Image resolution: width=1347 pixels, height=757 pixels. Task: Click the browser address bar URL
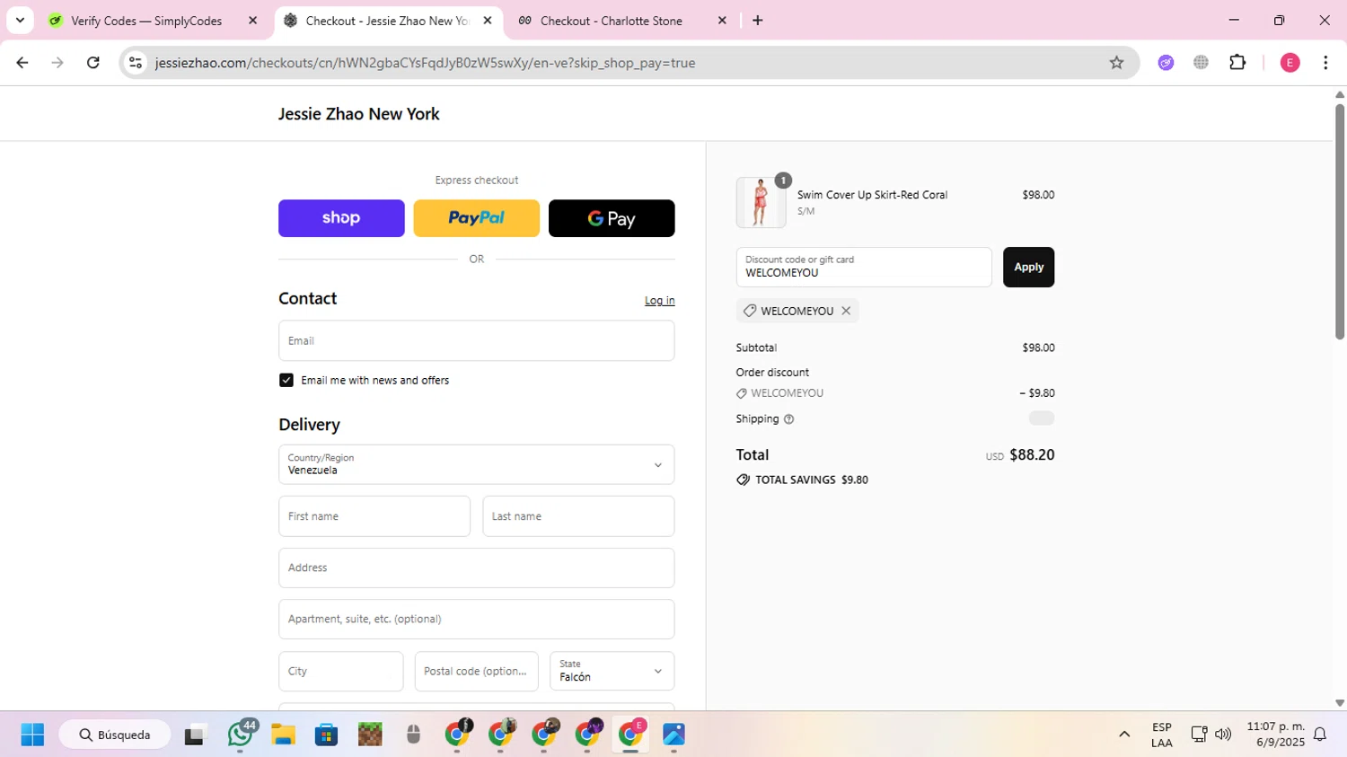click(x=425, y=63)
